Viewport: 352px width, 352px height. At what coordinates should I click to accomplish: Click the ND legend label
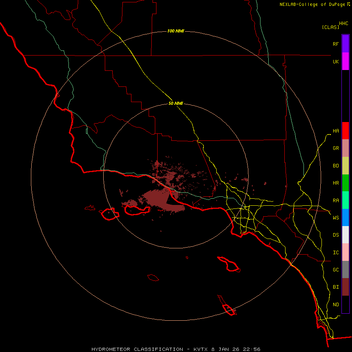tap(336, 305)
